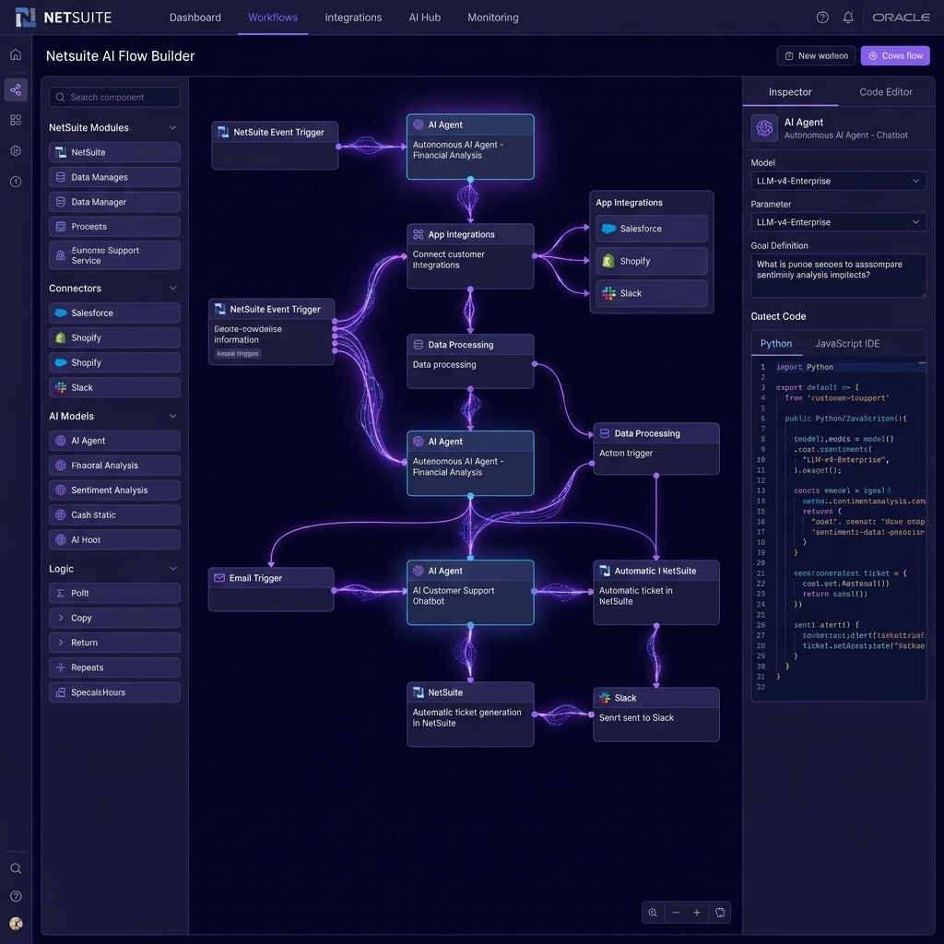This screenshot has height=944, width=944.
Task: Open the AI Hub tab
Action: coord(424,18)
